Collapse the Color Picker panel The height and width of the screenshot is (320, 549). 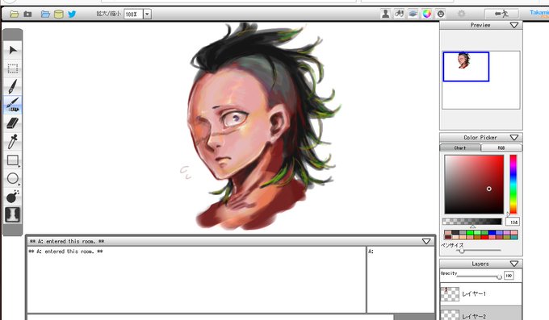[514, 138]
